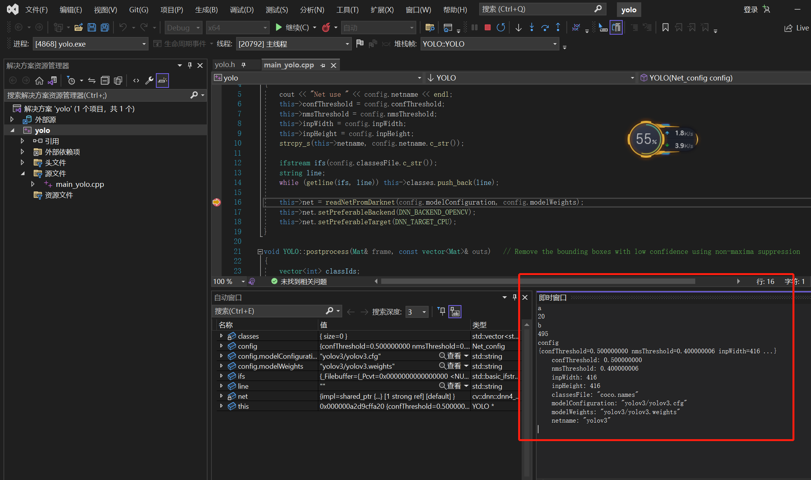Click the bookmark toggle icon in toolbar
Viewport: 811px width, 480px height.
(x=665, y=27)
